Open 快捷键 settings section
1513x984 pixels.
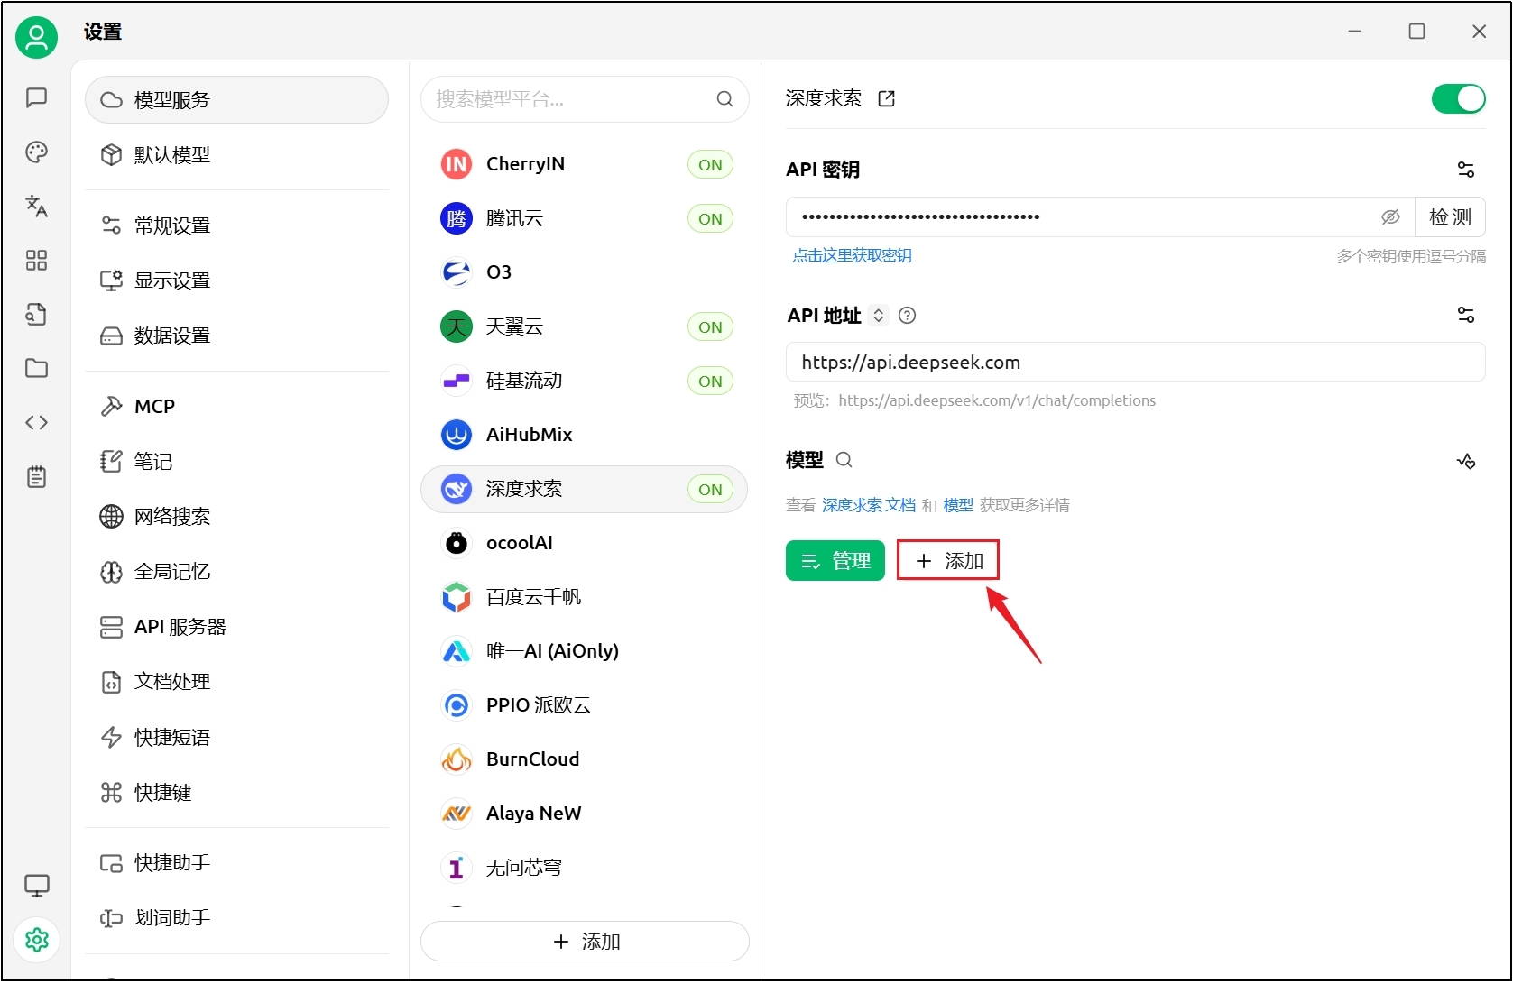[x=236, y=793]
